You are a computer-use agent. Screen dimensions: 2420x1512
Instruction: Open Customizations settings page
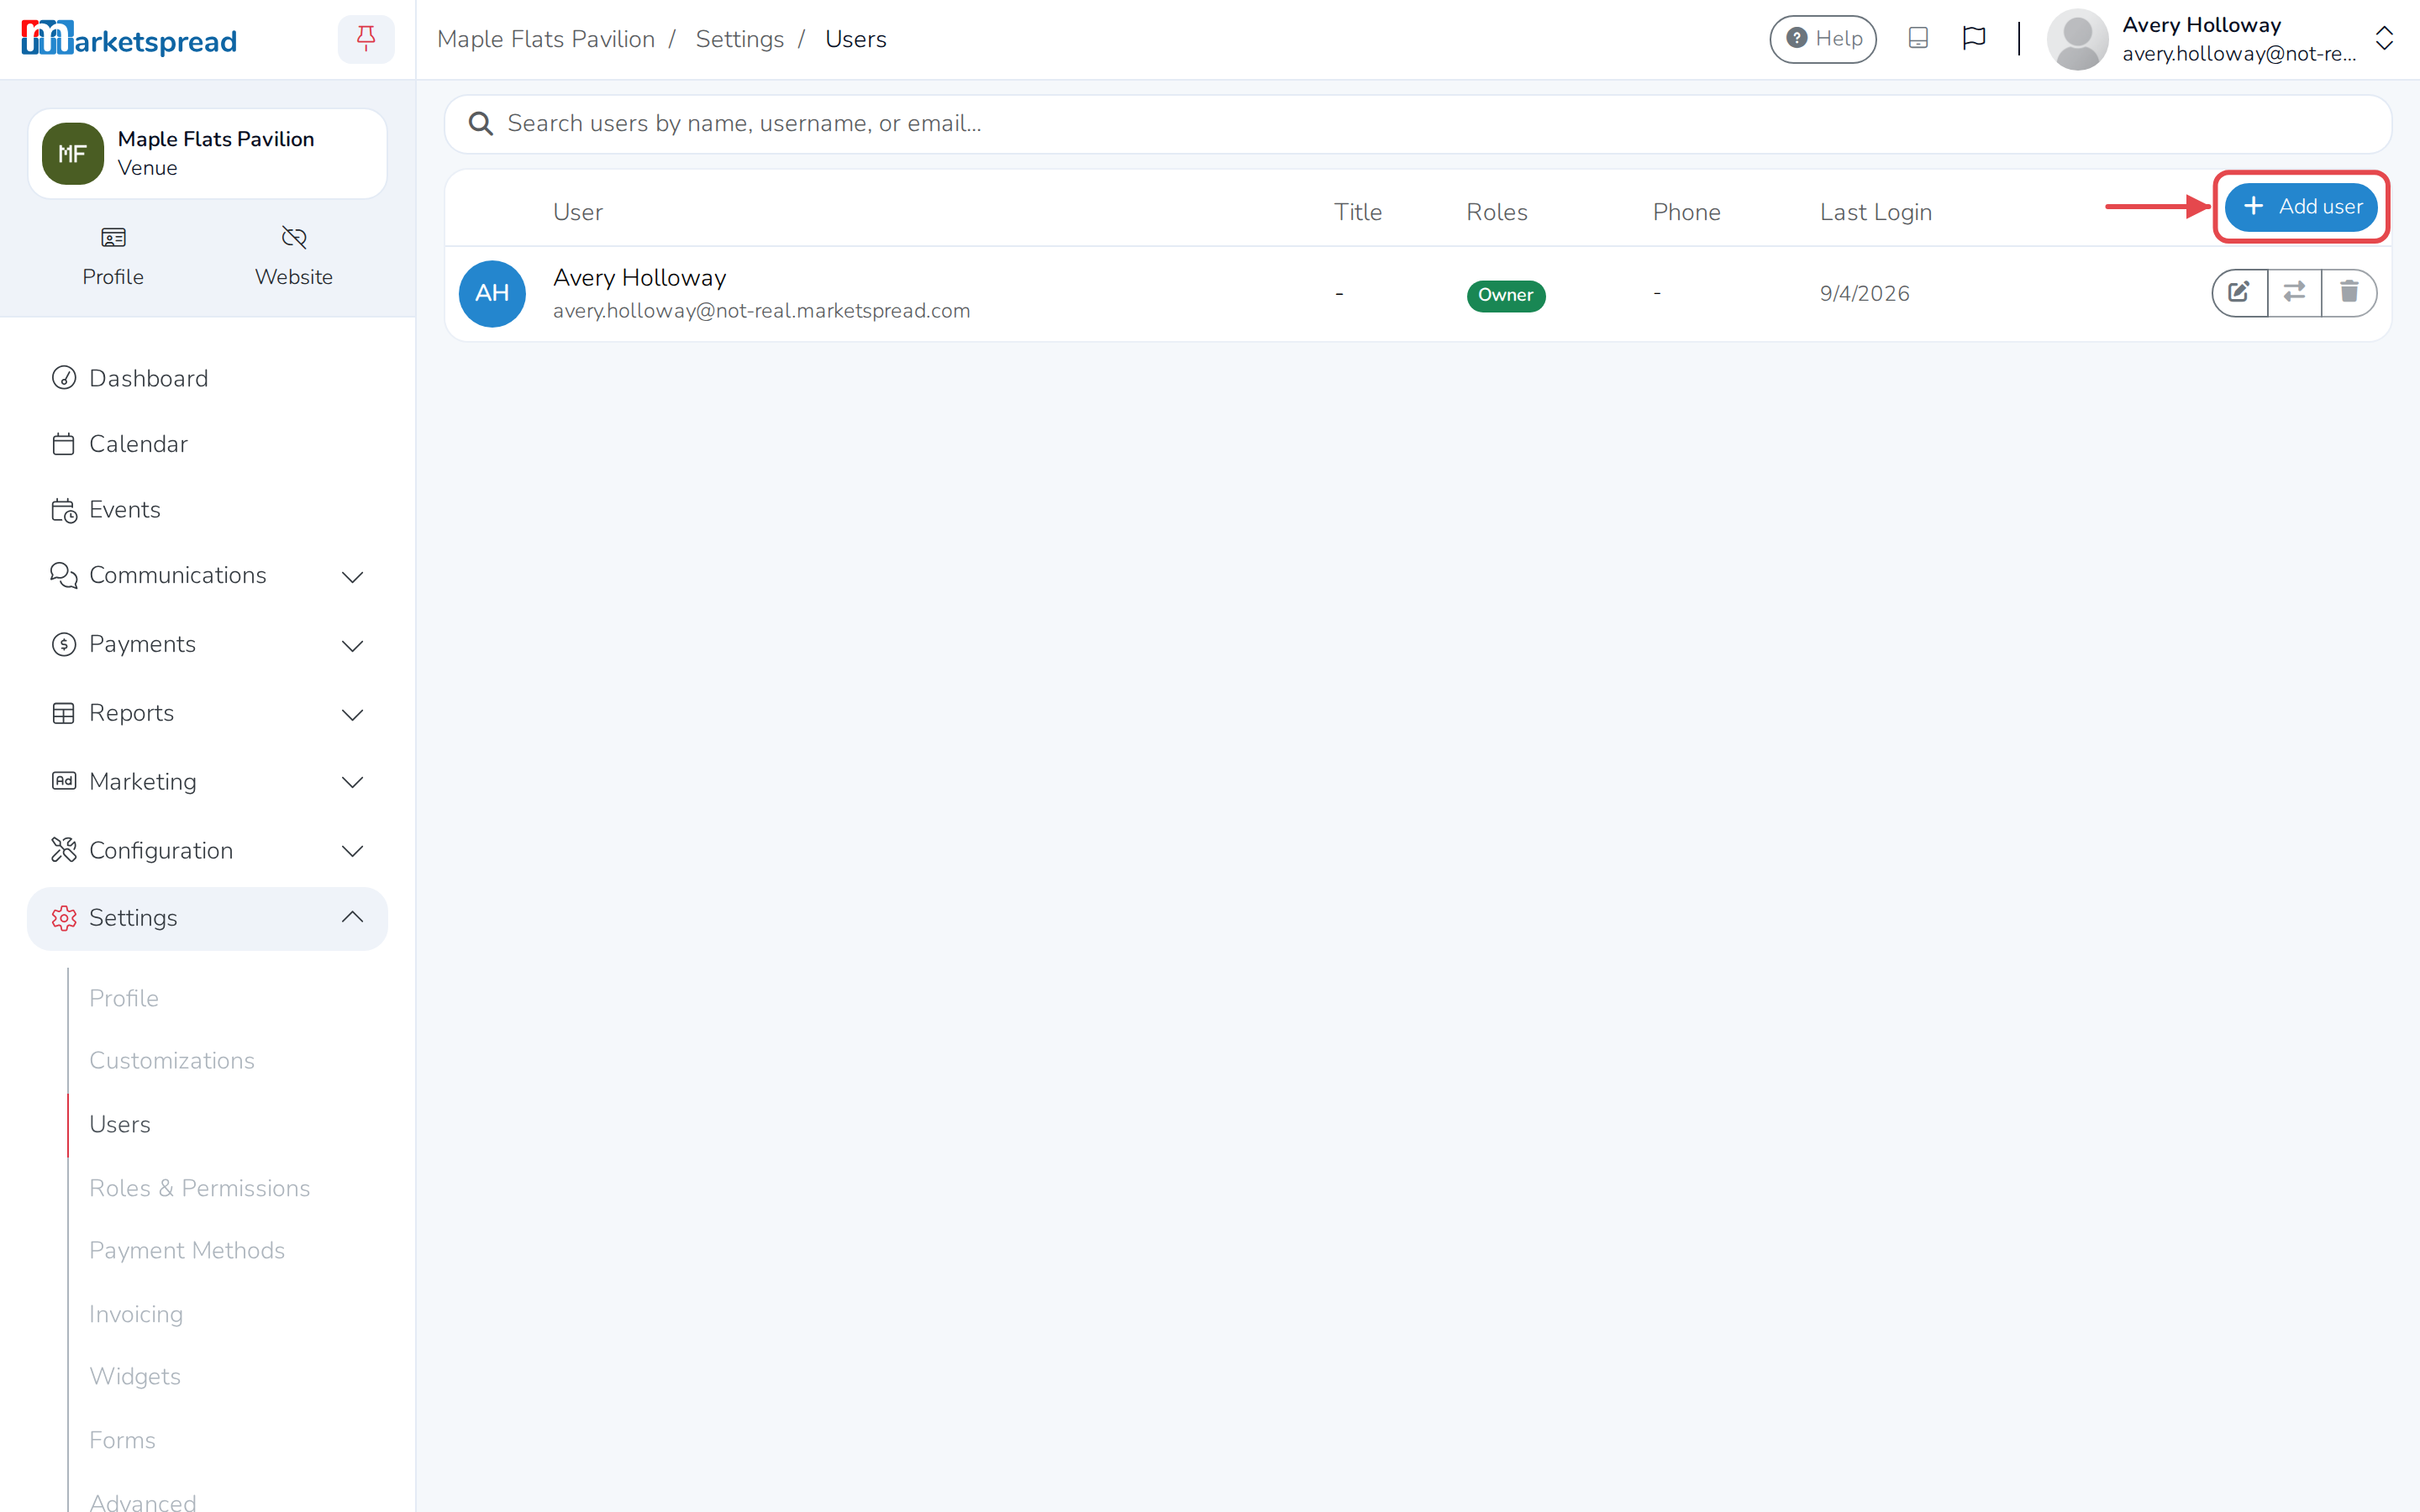[x=172, y=1060]
